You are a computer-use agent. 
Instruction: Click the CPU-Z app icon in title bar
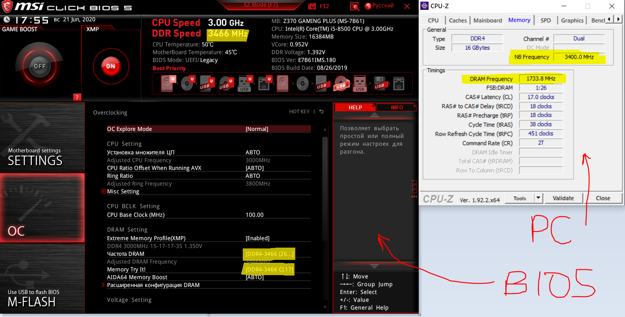click(425, 5)
